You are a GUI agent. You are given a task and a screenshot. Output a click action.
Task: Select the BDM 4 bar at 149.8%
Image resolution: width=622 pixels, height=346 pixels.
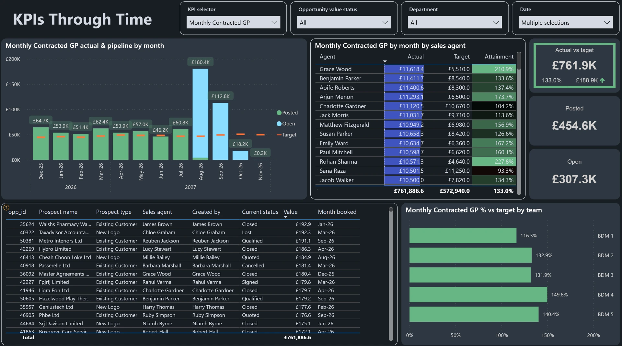click(478, 295)
